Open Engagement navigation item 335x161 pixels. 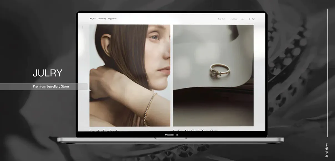[112, 19]
